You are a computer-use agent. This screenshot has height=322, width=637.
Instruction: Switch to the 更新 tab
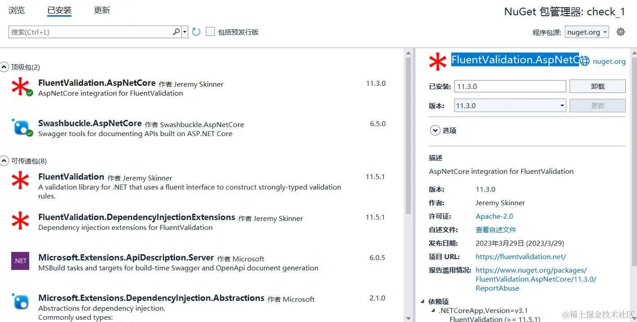(102, 10)
